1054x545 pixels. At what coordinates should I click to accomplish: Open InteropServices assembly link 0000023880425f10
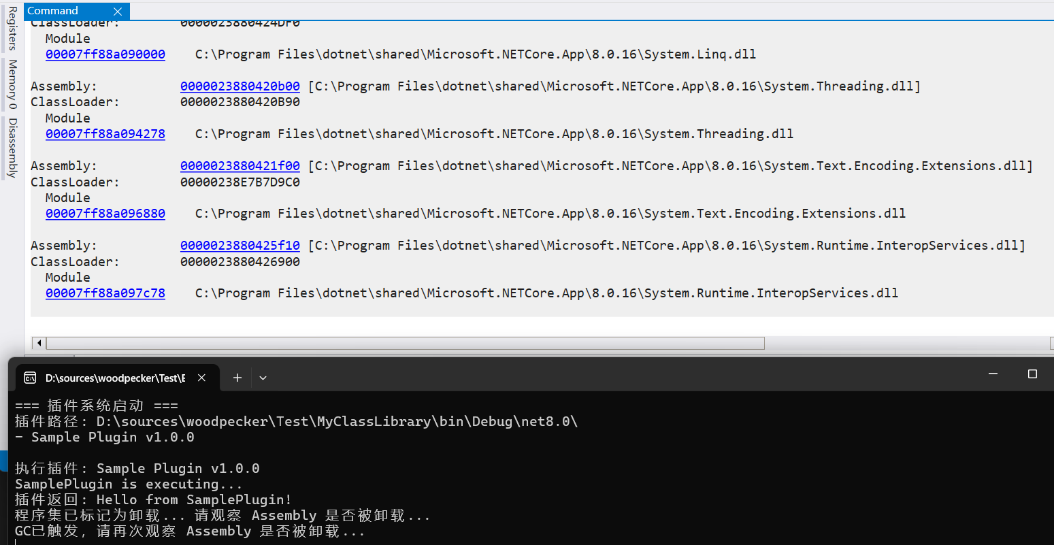(x=240, y=246)
